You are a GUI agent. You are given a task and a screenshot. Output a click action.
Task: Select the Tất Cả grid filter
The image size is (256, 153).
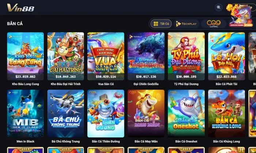pos(161,24)
